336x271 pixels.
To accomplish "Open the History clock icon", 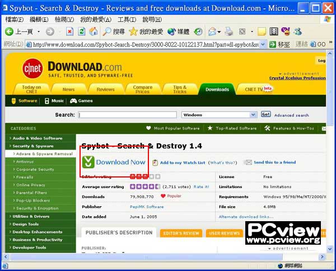I will click(198, 32).
